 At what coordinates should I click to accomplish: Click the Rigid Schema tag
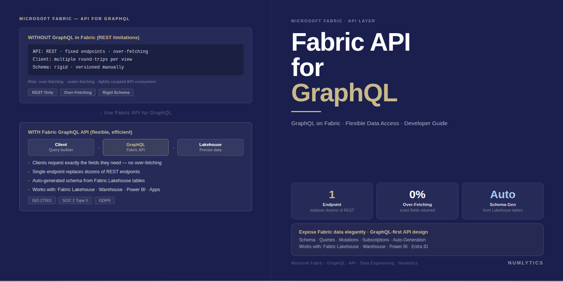(x=116, y=92)
